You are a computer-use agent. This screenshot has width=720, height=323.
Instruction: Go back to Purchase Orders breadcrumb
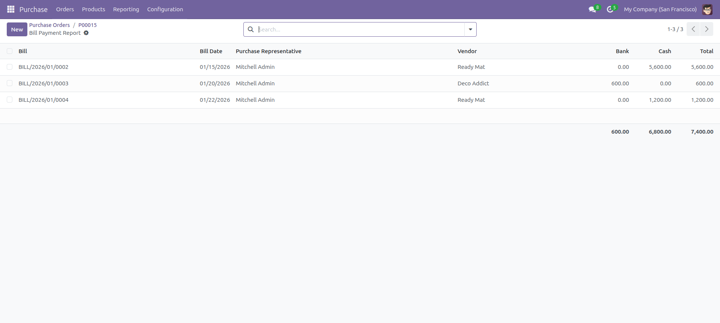point(49,25)
